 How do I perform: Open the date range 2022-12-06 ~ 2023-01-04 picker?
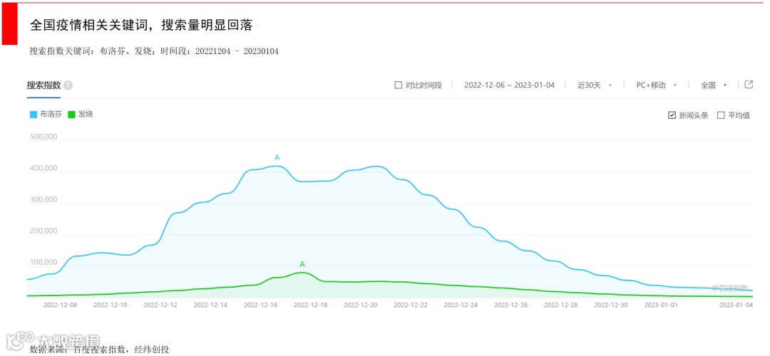pyautogui.click(x=509, y=85)
